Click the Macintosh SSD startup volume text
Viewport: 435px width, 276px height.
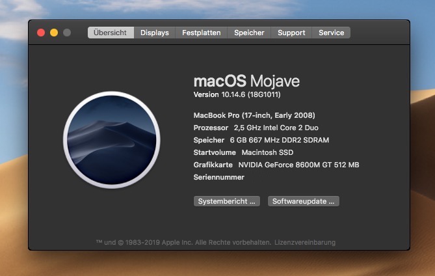[267, 152]
